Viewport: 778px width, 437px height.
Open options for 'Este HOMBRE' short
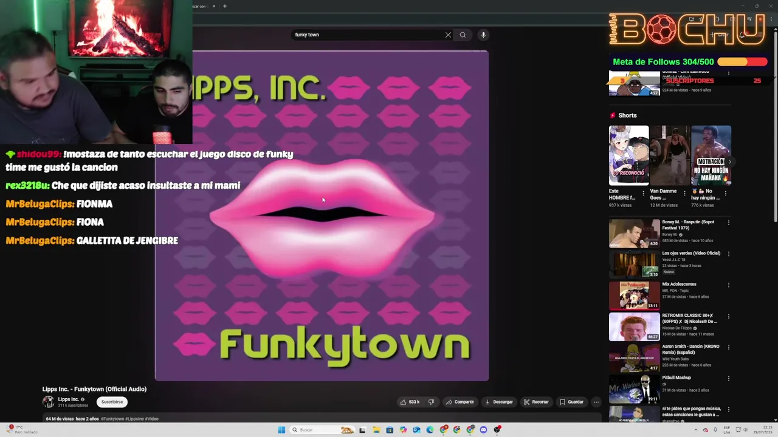point(643,194)
